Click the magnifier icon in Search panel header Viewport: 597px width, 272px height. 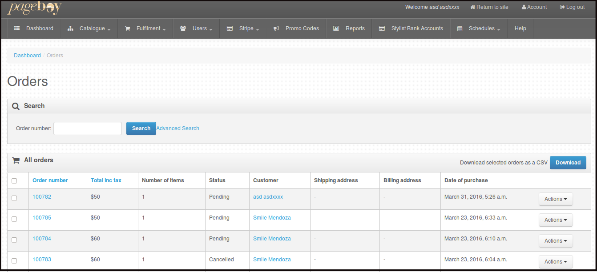point(16,106)
